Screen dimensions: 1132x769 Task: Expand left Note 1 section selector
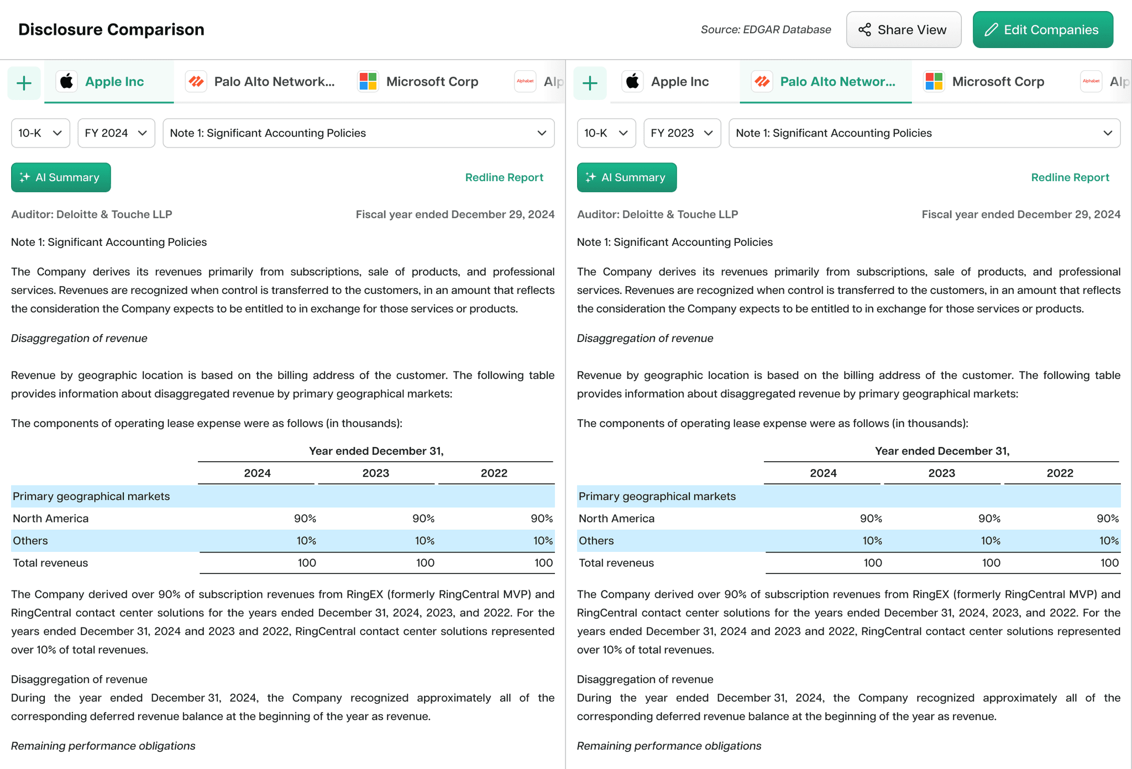click(358, 133)
